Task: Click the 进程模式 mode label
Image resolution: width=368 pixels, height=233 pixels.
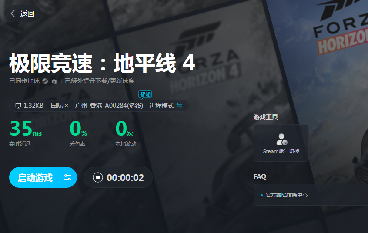Action: tap(161, 106)
